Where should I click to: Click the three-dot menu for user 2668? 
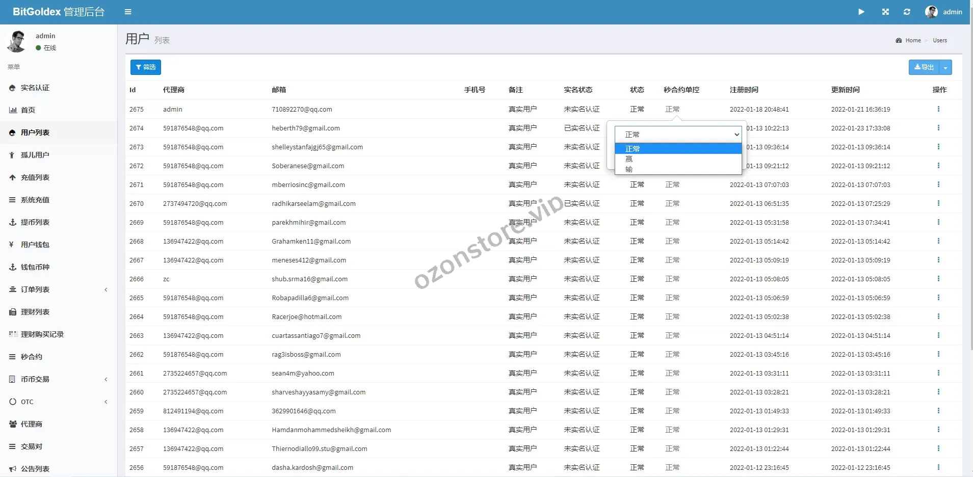pyautogui.click(x=938, y=241)
